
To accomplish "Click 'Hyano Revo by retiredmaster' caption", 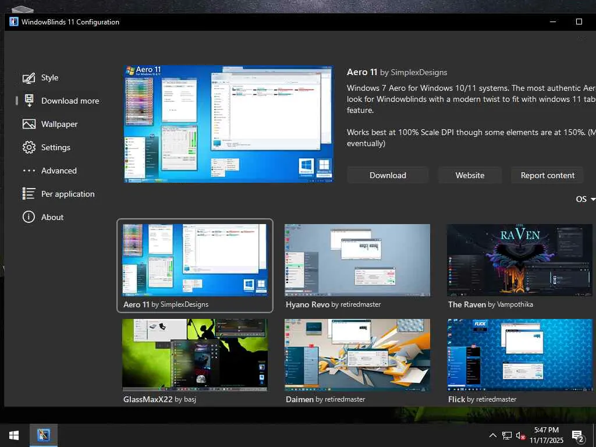I will (x=334, y=304).
